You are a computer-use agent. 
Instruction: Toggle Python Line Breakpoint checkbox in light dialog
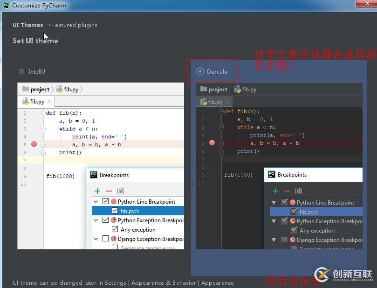pyautogui.click(x=105, y=201)
